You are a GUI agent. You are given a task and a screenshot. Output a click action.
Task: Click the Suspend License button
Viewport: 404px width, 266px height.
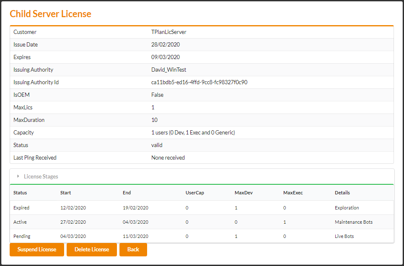[37, 249]
